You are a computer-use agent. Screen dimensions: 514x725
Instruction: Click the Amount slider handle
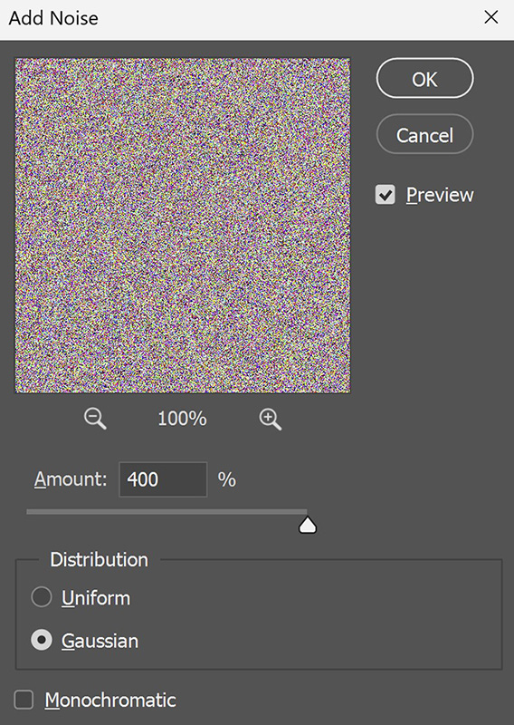pos(308,525)
